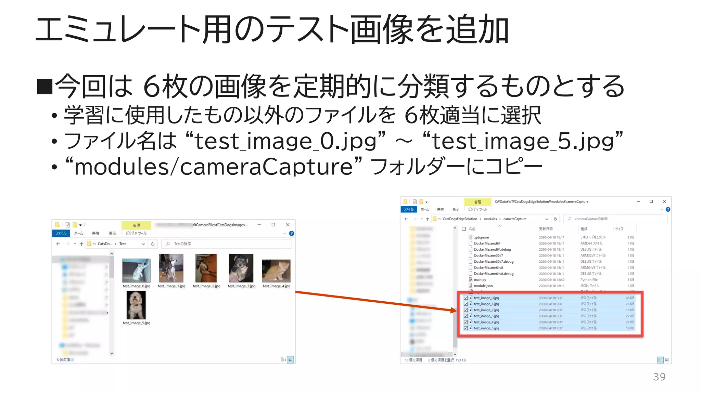701x394 pixels.
Task: Go back in the cameraCapture window
Action: 406,219
